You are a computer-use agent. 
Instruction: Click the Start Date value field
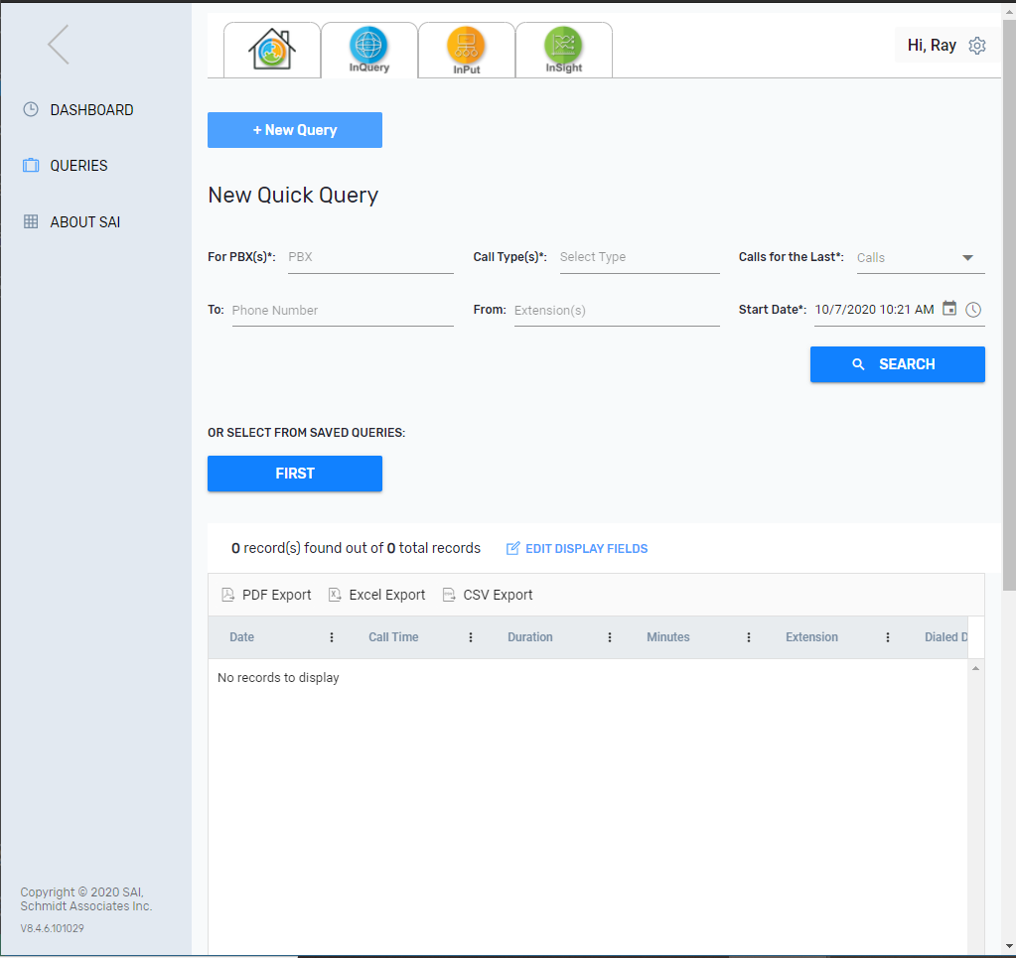(874, 310)
